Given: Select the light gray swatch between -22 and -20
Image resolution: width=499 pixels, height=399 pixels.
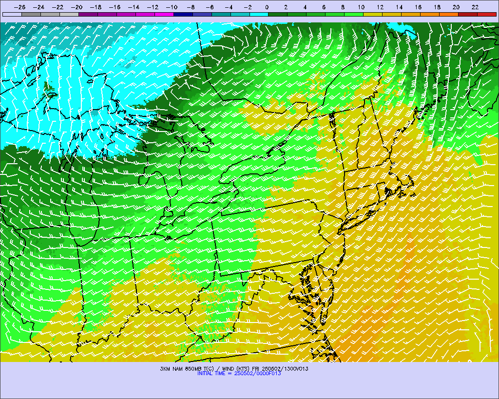Looking at the screenshot, I should [69, 14].
